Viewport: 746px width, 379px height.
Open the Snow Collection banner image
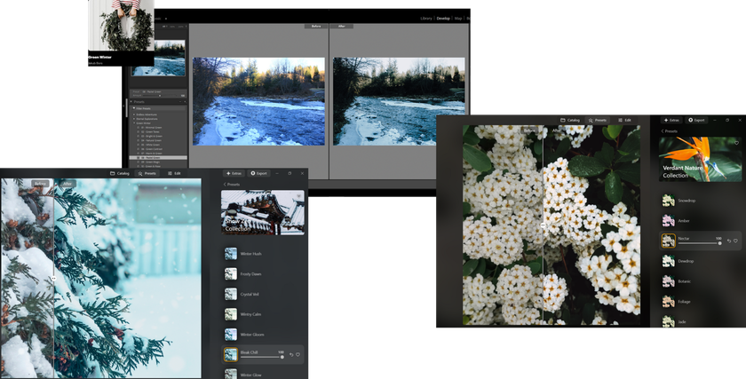coord(263,212)
